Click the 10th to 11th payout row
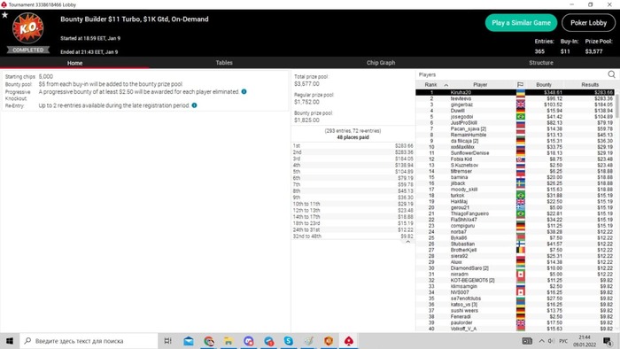Screen dimensions: 620x349 pos(353,204)
